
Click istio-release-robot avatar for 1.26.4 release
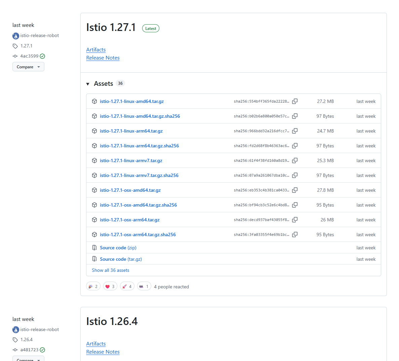[x=15, y=329]
